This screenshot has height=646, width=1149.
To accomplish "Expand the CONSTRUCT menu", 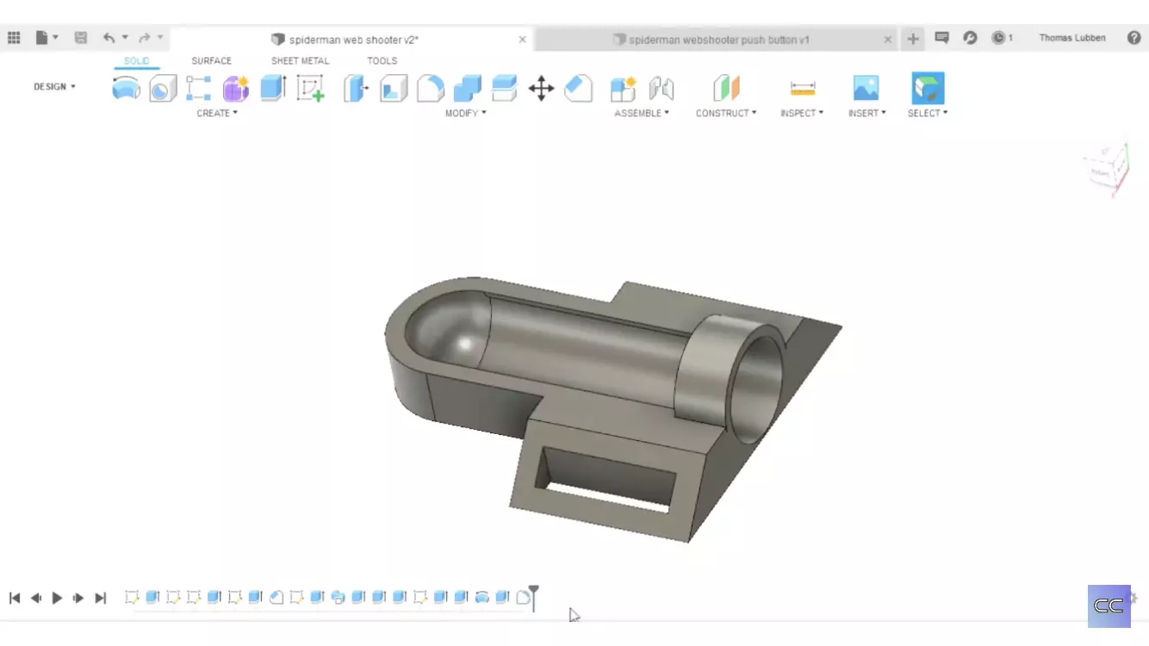I will (x=726, y=113).
